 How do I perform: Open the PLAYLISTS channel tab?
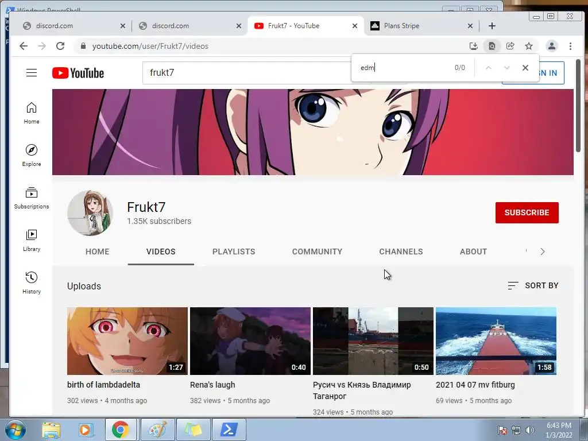tap(234, 252)
